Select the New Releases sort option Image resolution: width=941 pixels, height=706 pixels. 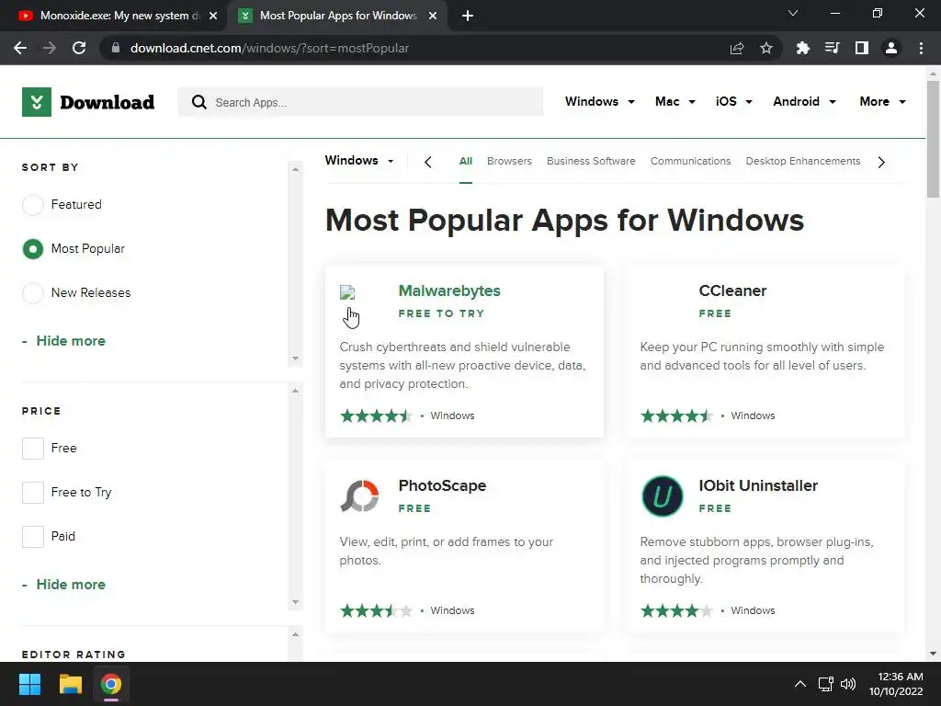33,293
